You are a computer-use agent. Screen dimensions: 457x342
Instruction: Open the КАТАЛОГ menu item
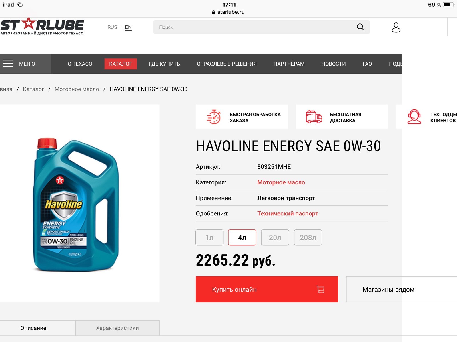[x=121, y=64]
